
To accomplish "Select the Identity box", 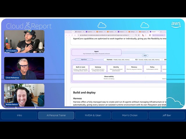I will coord(116,69).
